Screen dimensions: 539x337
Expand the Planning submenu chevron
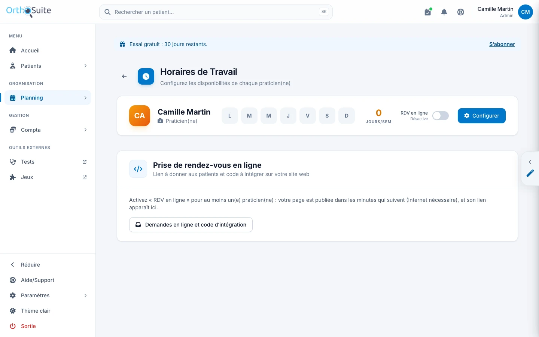pyautogui.click(x=85, y=98)
